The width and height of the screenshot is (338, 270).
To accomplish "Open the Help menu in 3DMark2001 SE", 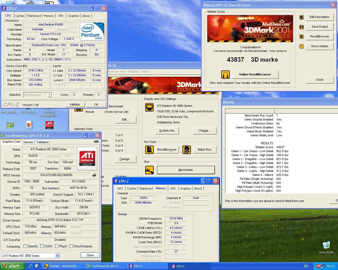I will pos(145,71).
